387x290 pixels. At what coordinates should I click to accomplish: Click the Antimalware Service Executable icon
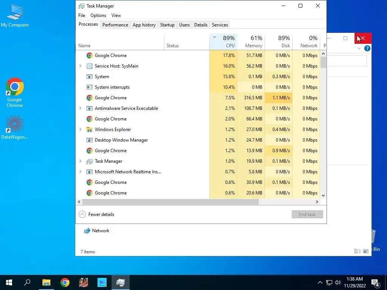click(89, 108)
